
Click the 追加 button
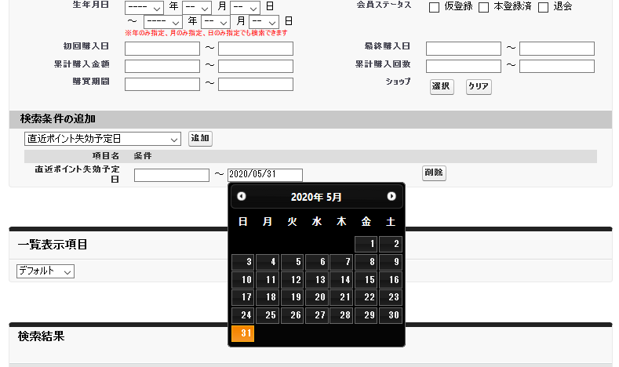point(200,139)
